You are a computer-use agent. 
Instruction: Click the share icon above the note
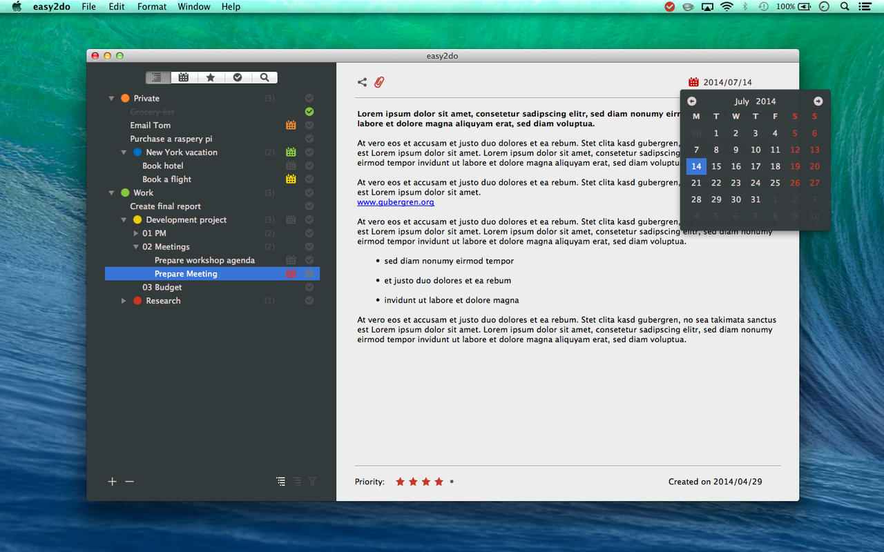[x=362, y=82]
